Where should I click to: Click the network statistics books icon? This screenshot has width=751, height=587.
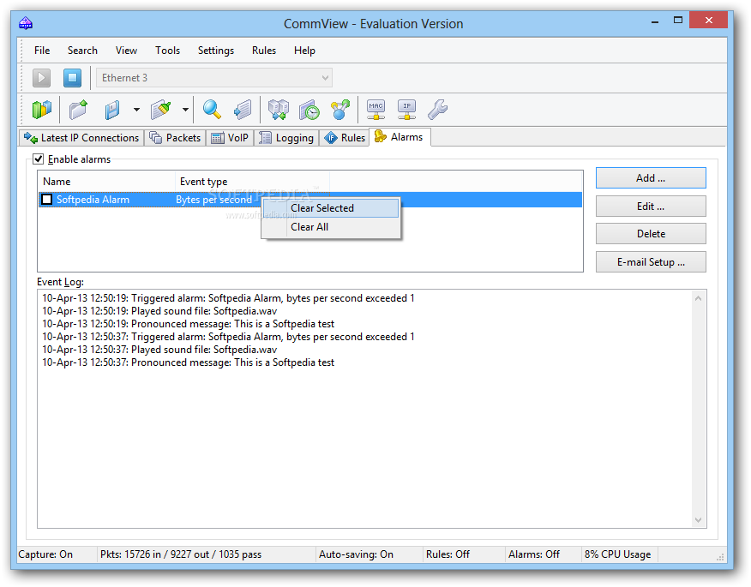tap(42, 110)
